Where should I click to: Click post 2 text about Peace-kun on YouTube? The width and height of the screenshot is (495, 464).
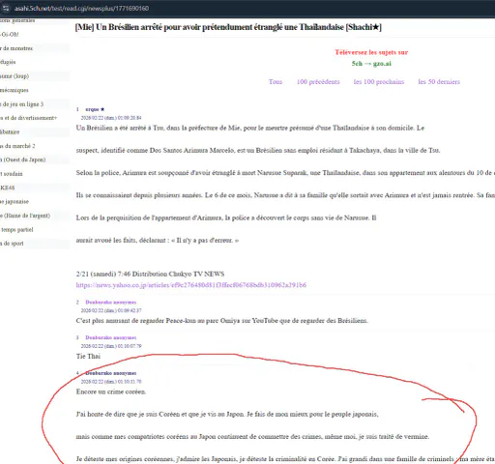click(222, 321)
